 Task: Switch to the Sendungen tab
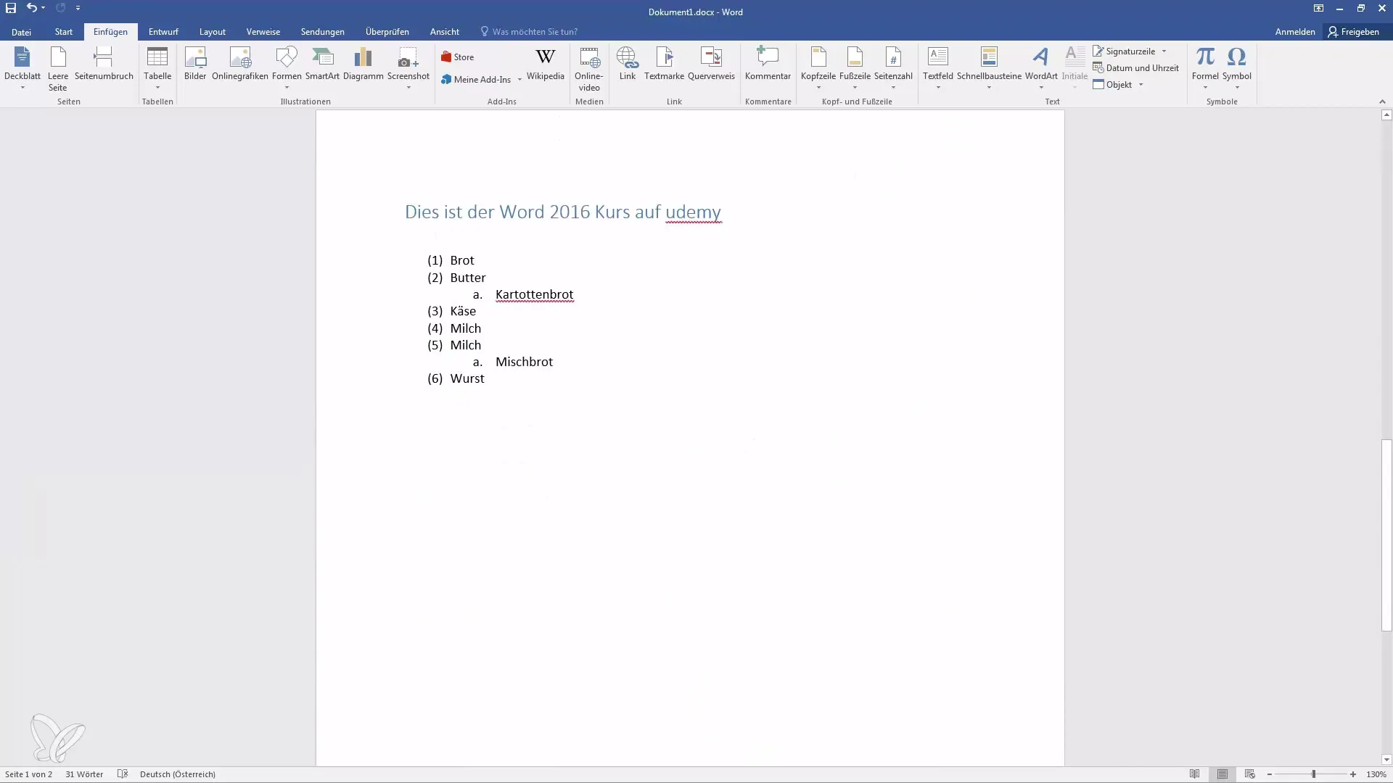pos(323,32)
